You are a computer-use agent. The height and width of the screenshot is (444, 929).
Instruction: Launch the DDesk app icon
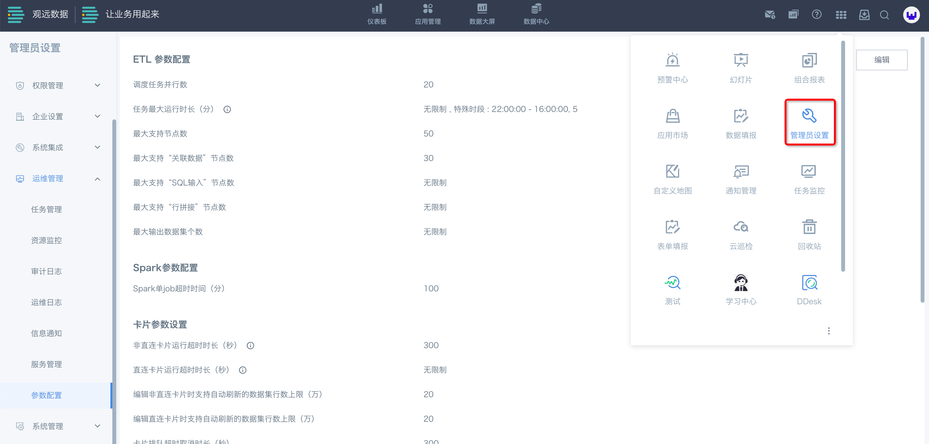pos(809,289)
